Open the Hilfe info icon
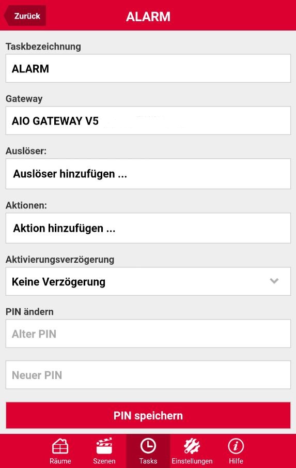The height and width of the screenshot is (468, 296). [x=236, y=446]
